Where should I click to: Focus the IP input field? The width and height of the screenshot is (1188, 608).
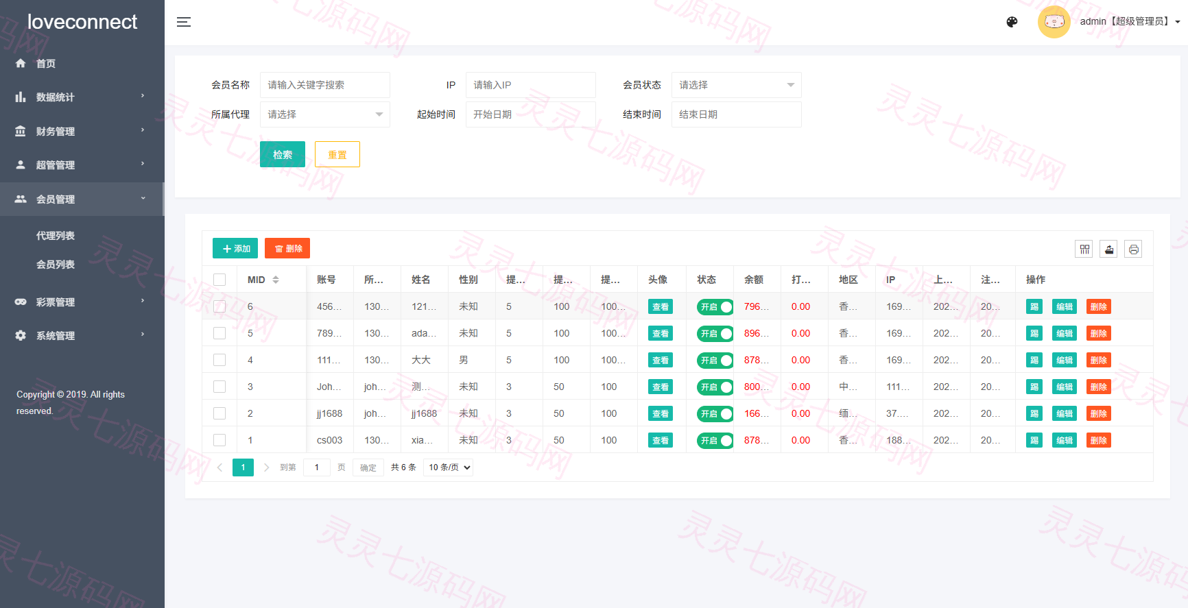(x=531, y=85)
